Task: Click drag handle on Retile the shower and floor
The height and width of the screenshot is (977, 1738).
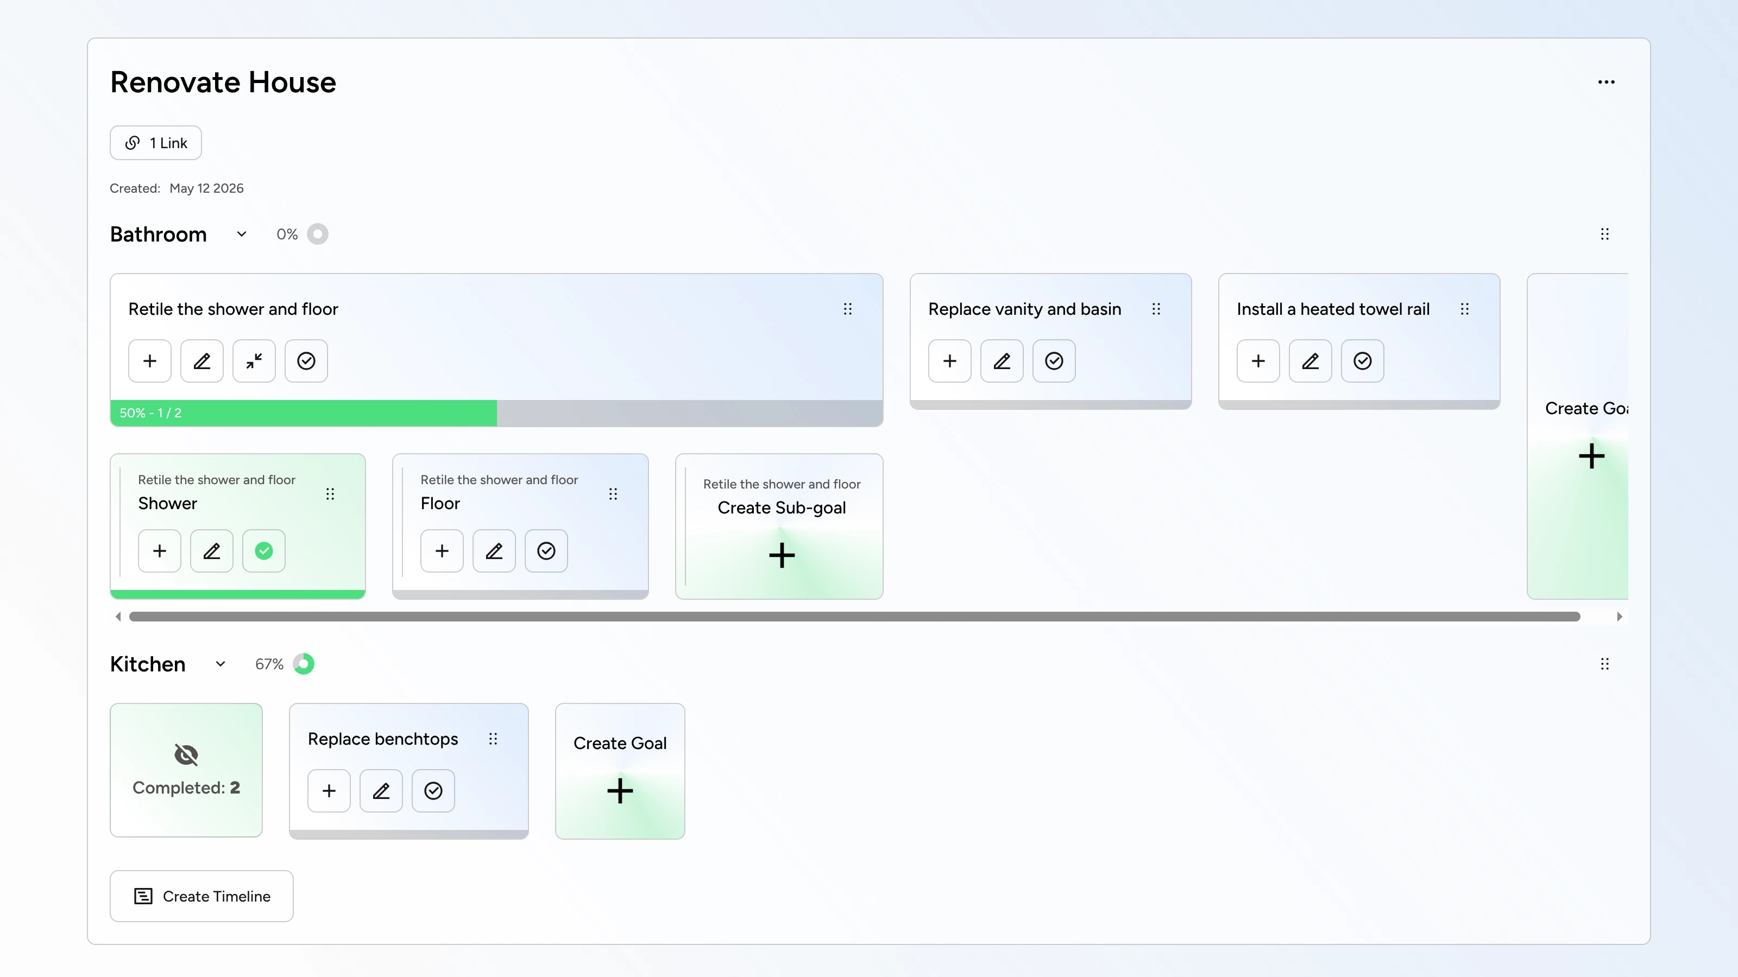Action: coord(847,309)
